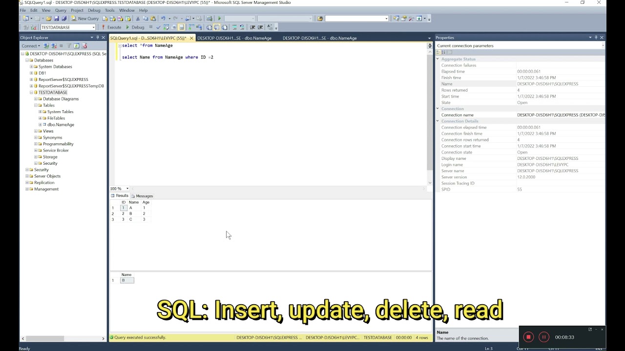
Task: Collapse the TESTDATABASE node
Action: (x=31, y=93)
